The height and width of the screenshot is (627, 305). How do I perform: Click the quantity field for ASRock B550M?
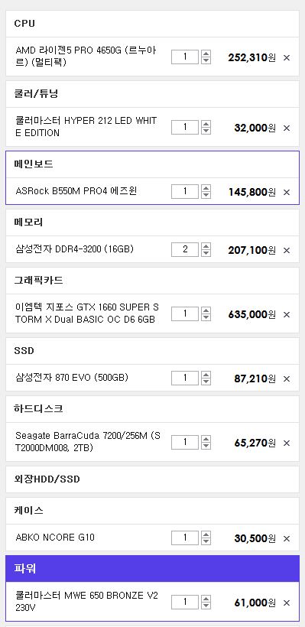coord(185,191)
